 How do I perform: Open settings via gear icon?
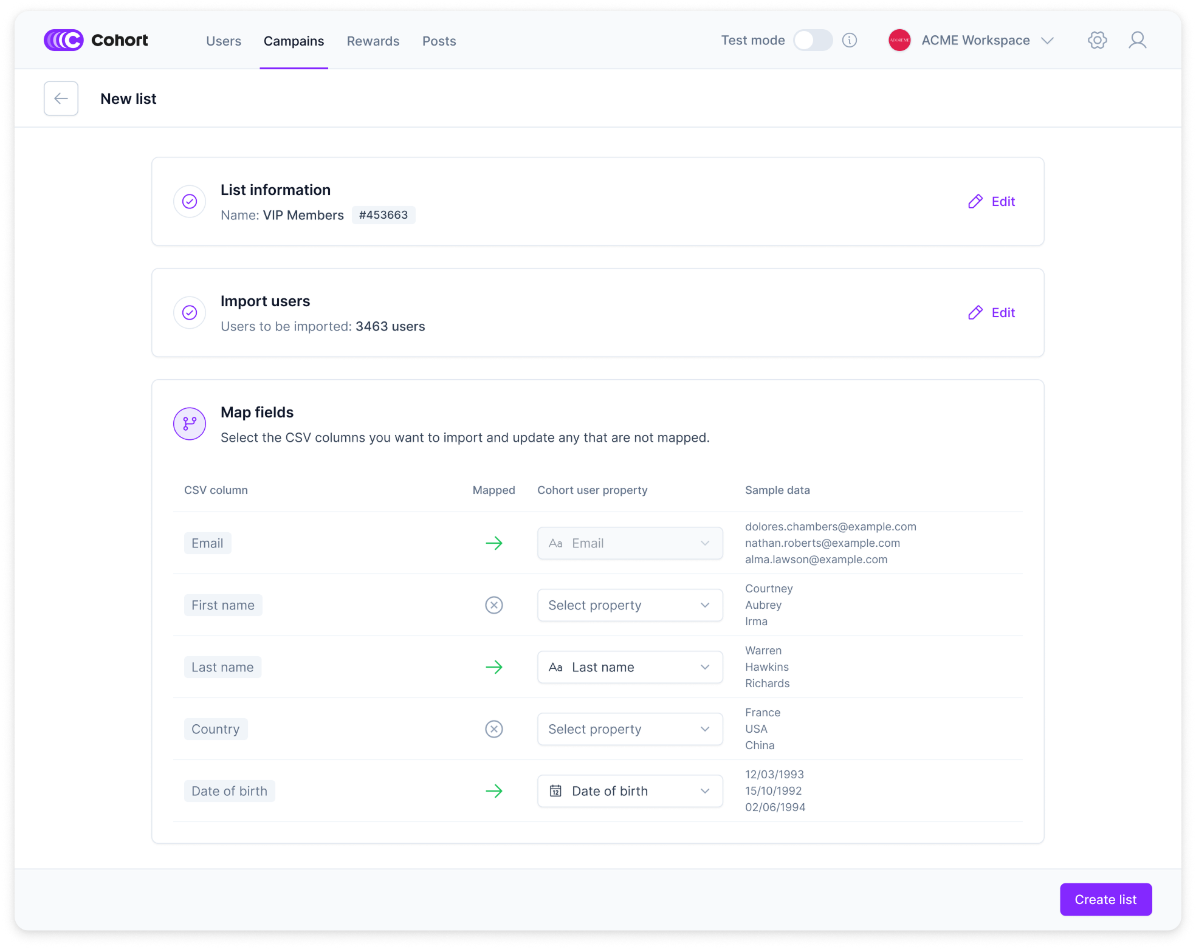coord(1097,41)
